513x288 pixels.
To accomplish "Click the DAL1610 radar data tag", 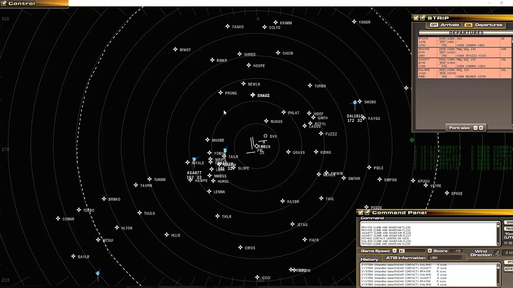I will 355,118.
